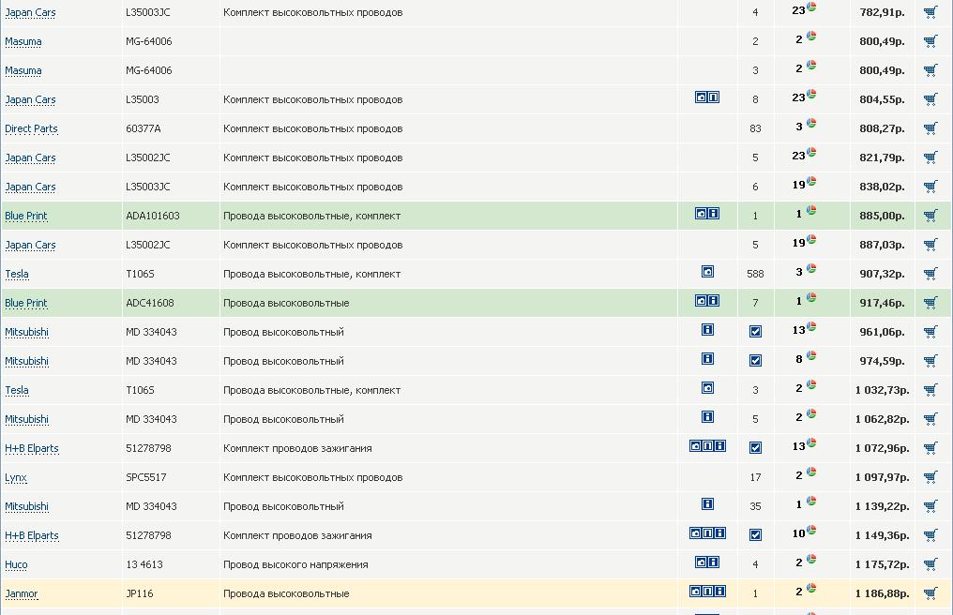Add Lynx SPC5517 to cart
Screen dimensions: 953x615
930,477
